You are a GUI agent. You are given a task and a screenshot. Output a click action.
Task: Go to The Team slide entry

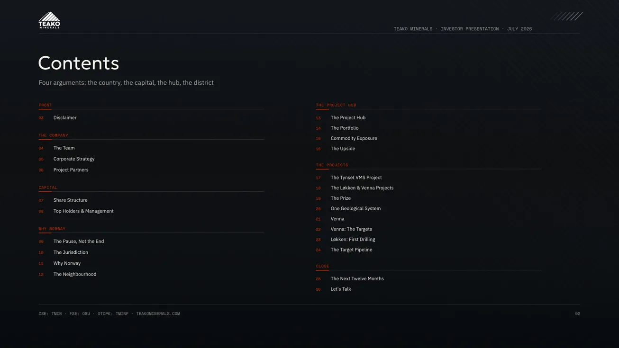[x=64, y=148]
